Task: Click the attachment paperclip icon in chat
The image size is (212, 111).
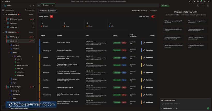Action: coord(177,108)
